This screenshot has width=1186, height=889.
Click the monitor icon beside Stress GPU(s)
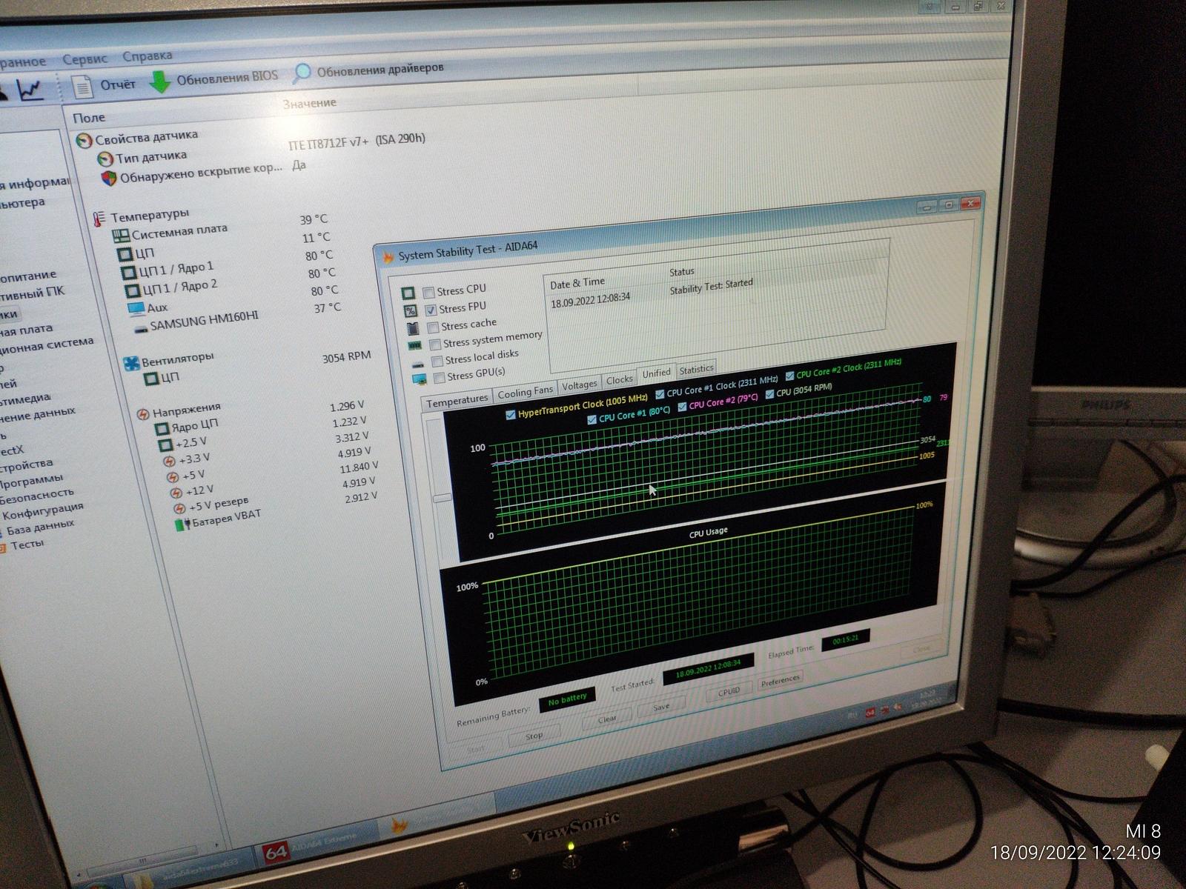pyautogui.click(x=420, y=379)
